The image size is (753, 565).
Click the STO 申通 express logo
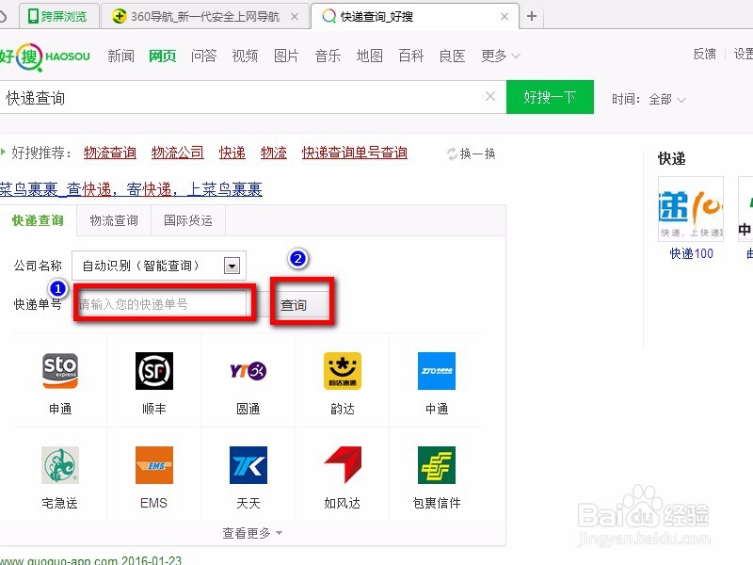pyautogui.click(x=60, y=371)
